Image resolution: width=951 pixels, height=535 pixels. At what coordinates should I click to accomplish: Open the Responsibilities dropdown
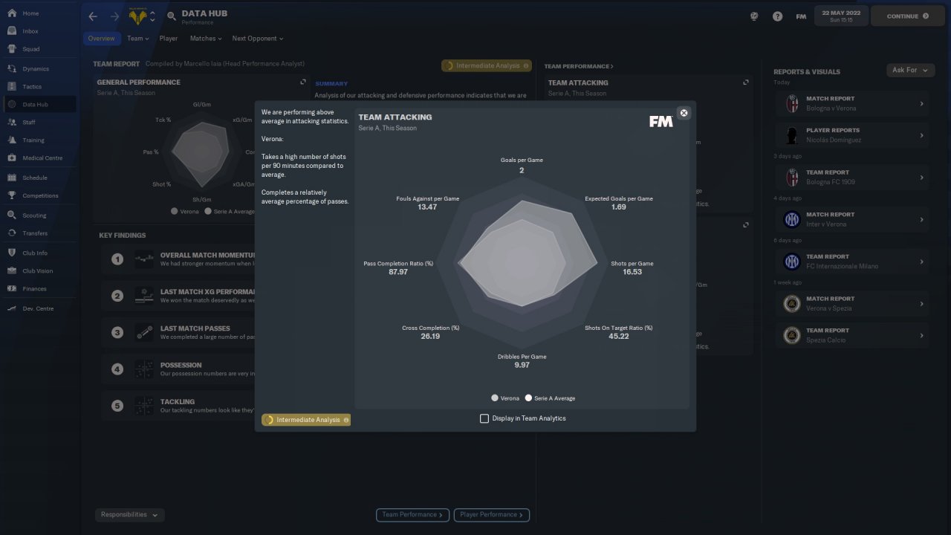[130, 515]
